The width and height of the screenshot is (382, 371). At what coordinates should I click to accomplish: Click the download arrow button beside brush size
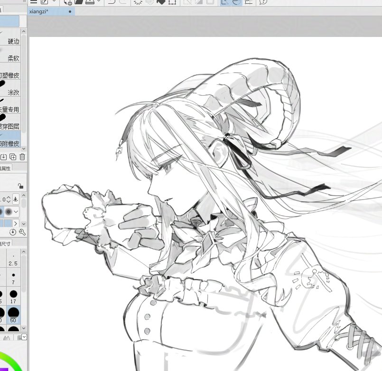click(16, 199)
